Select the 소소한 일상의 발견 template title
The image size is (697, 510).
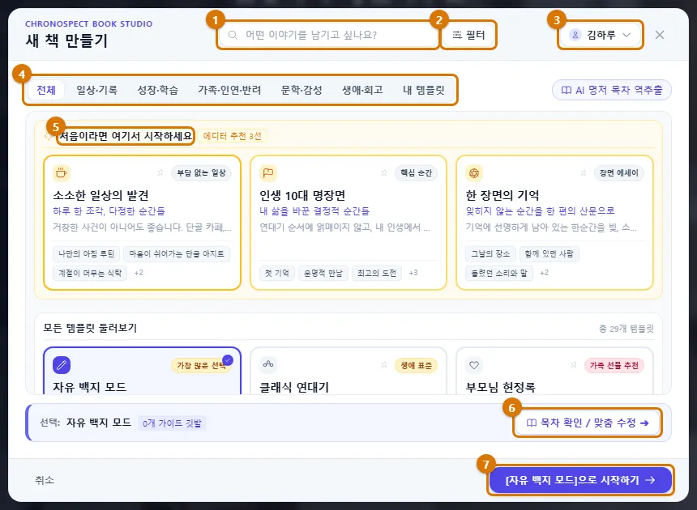tap(101, 195)
